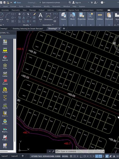Screen dimensions: 119x159
Task: Click the Text annotation tool
Action: [41, 17]
